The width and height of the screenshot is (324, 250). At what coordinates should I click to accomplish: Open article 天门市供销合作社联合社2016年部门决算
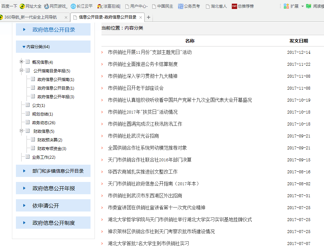[x=150, y=160]
